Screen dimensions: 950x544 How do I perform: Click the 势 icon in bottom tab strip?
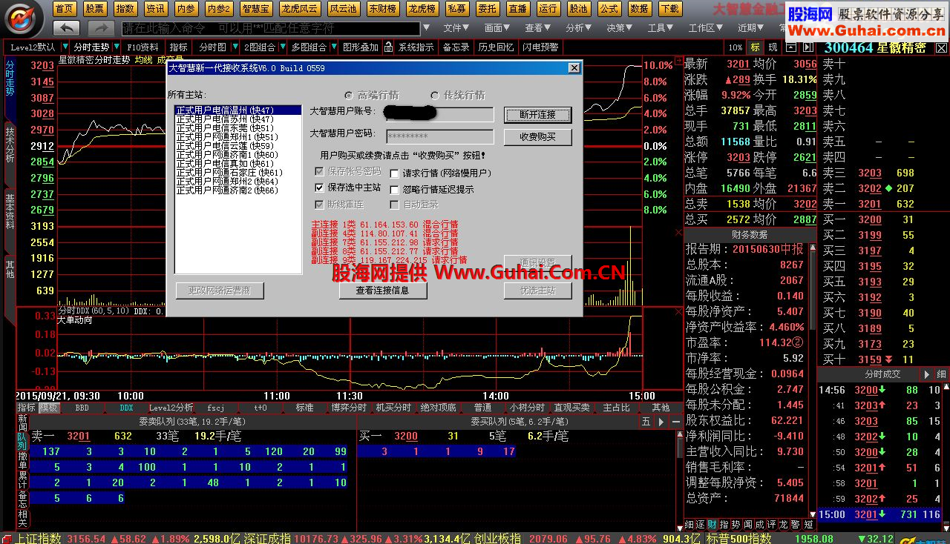736,524
